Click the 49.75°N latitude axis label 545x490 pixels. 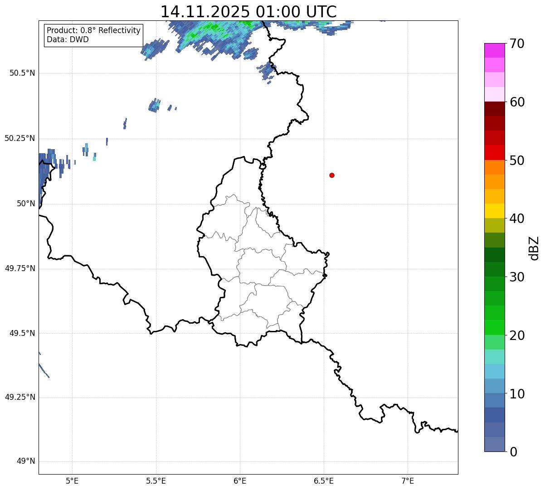coord(20,268)
